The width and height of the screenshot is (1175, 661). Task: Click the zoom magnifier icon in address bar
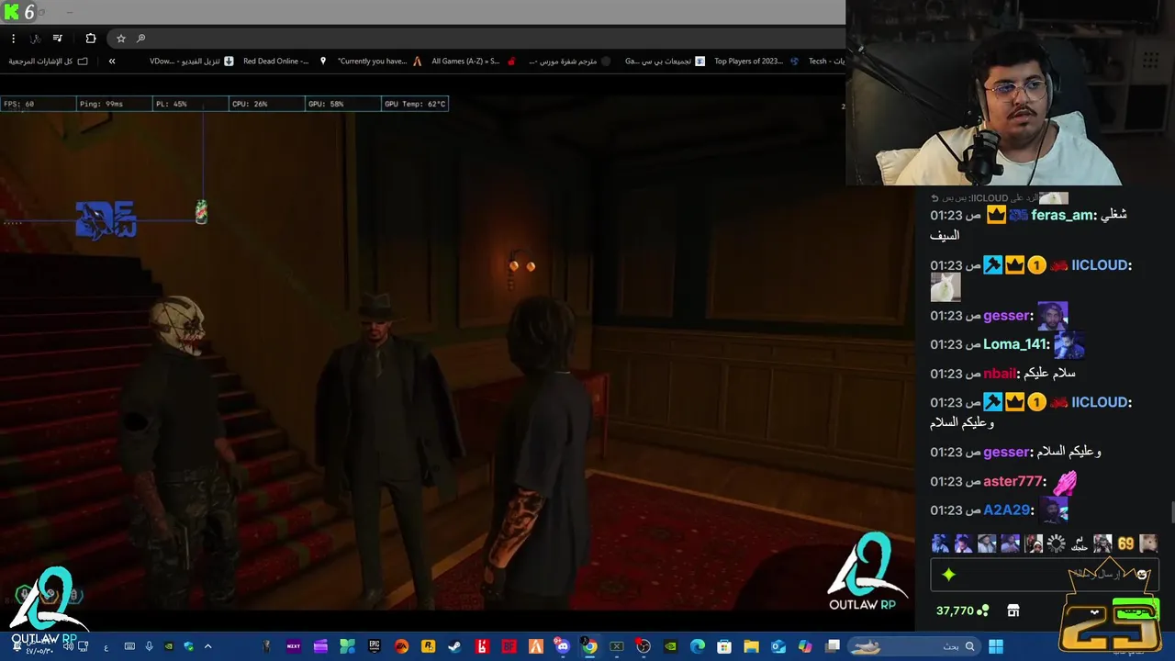pos(140,39)
